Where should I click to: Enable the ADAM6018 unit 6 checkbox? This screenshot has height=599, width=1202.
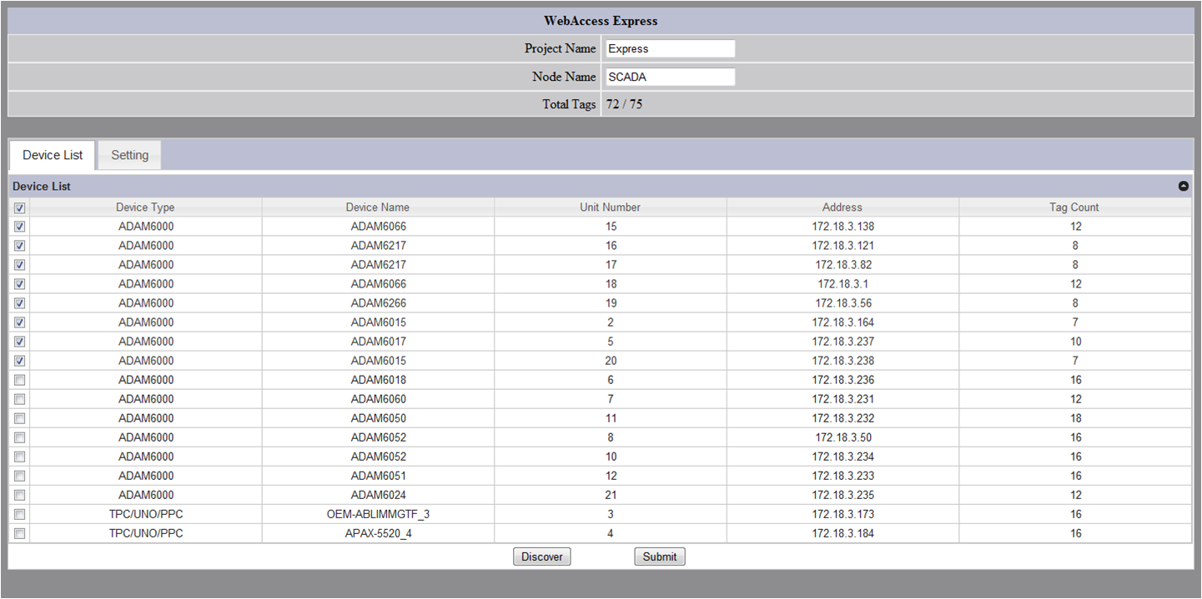tap(19, 380)
